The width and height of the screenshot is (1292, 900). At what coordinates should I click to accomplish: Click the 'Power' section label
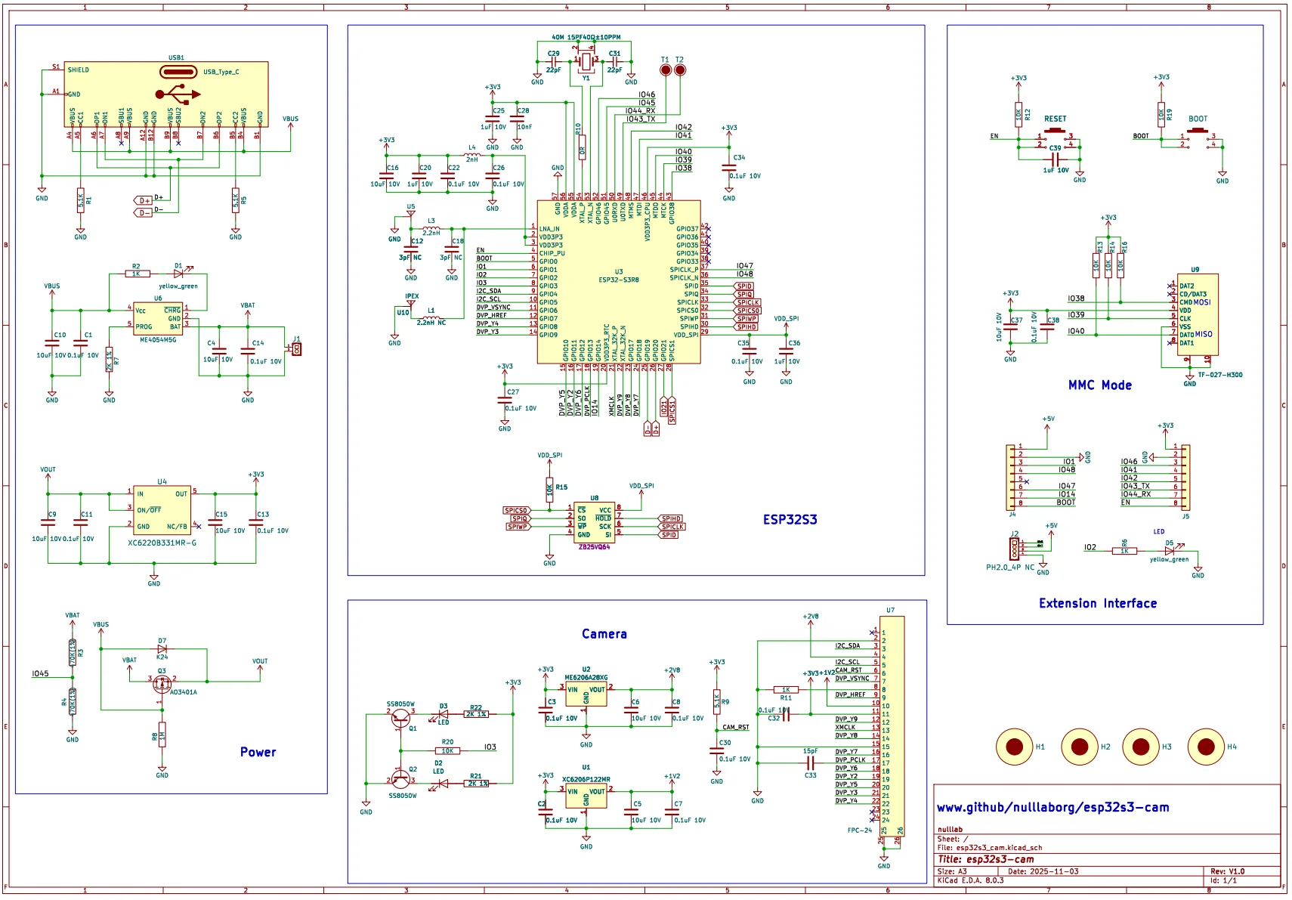tap(258, 752)
